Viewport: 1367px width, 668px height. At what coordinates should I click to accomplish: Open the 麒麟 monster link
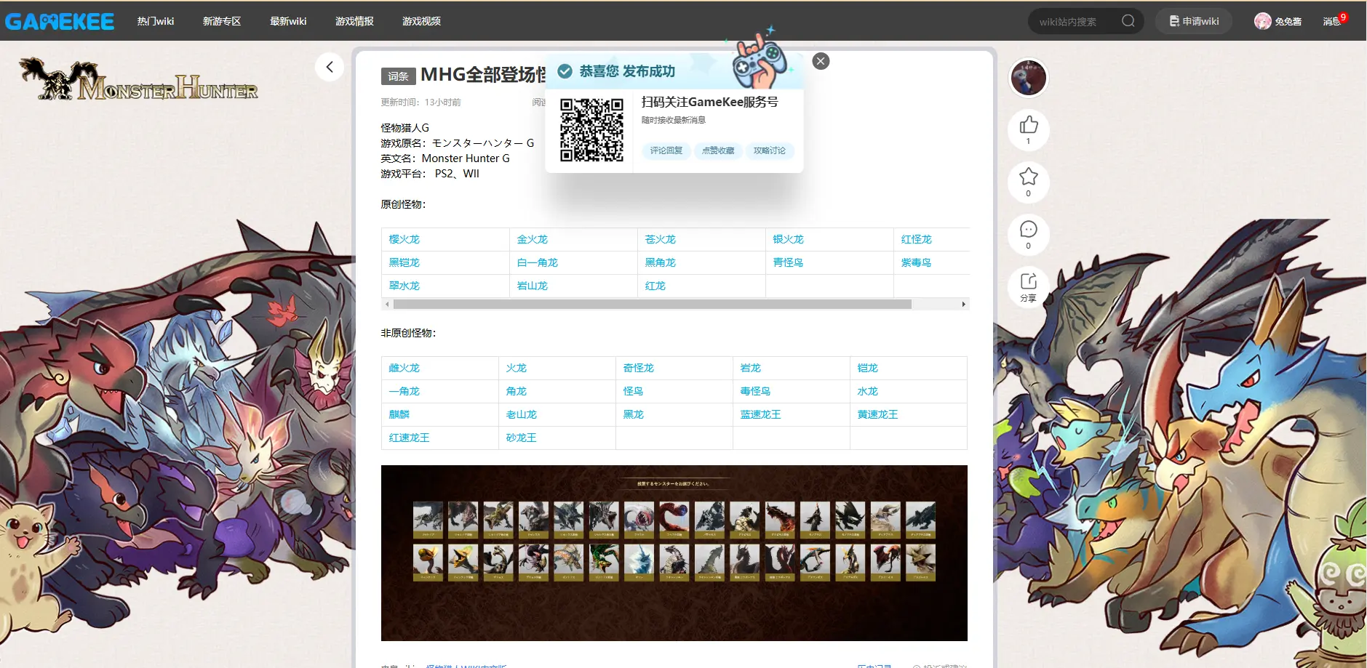click(399, 414)
